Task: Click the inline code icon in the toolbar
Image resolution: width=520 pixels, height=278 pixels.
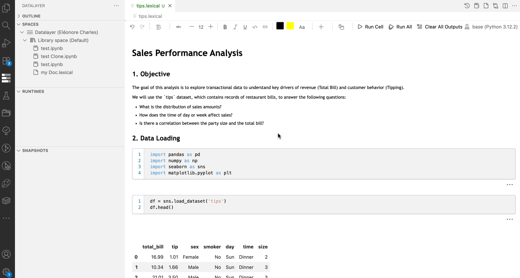Action: click(255, 26)
